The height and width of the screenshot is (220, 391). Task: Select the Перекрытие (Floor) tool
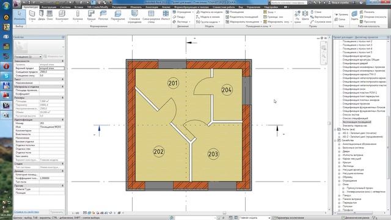118,16
